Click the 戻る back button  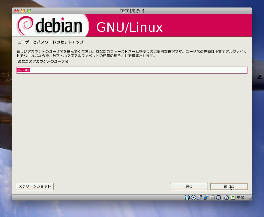(x=189, y=186)
